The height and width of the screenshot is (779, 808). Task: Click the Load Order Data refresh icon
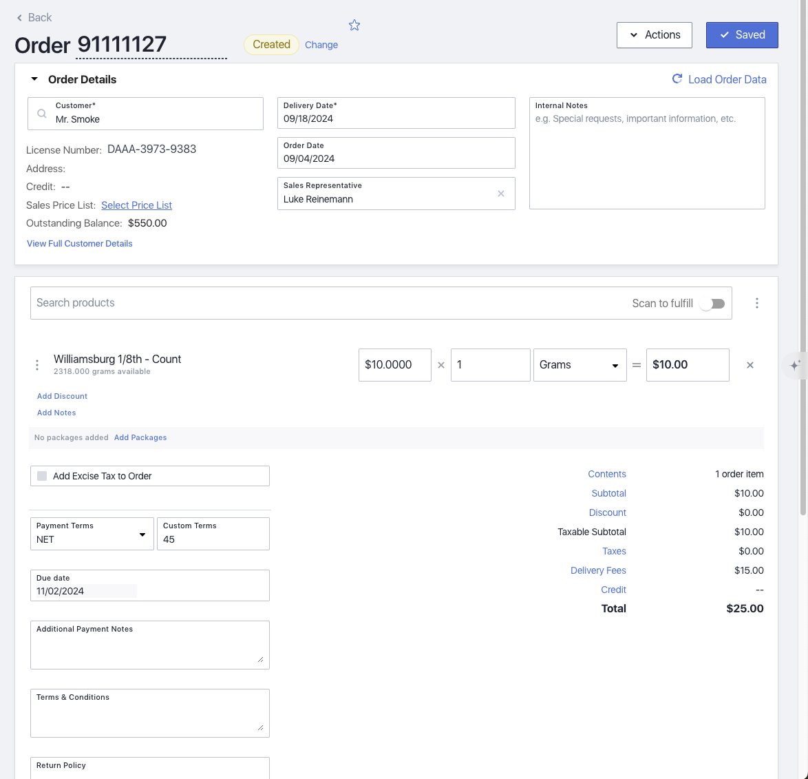click(677, 79)
